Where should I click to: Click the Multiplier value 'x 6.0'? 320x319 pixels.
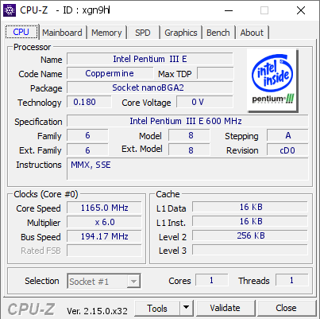104,222
